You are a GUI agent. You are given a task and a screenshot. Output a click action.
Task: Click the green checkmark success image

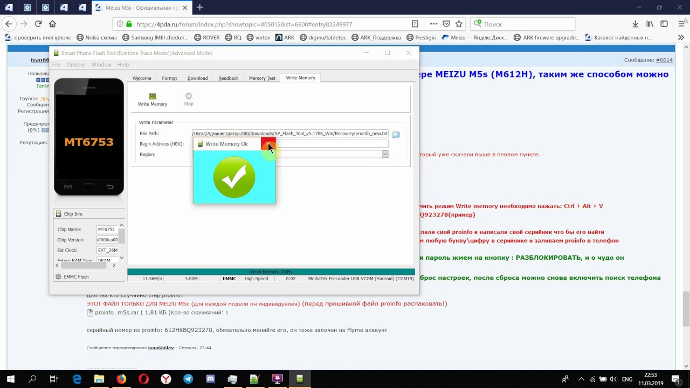[x=234, y=177]
